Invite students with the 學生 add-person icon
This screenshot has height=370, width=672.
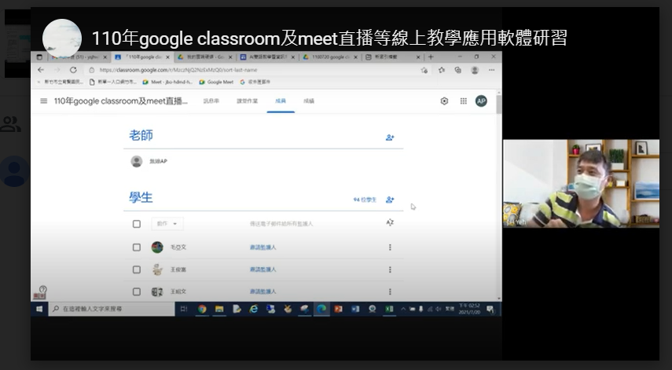(x=390, y=200)
